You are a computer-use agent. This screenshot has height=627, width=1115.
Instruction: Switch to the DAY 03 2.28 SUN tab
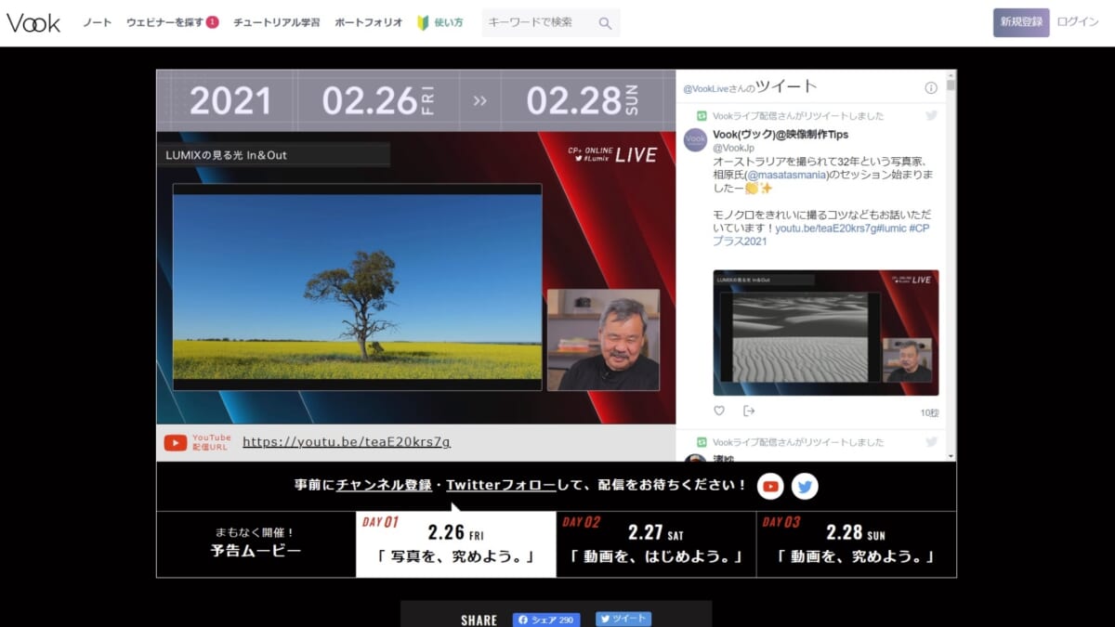856,544
